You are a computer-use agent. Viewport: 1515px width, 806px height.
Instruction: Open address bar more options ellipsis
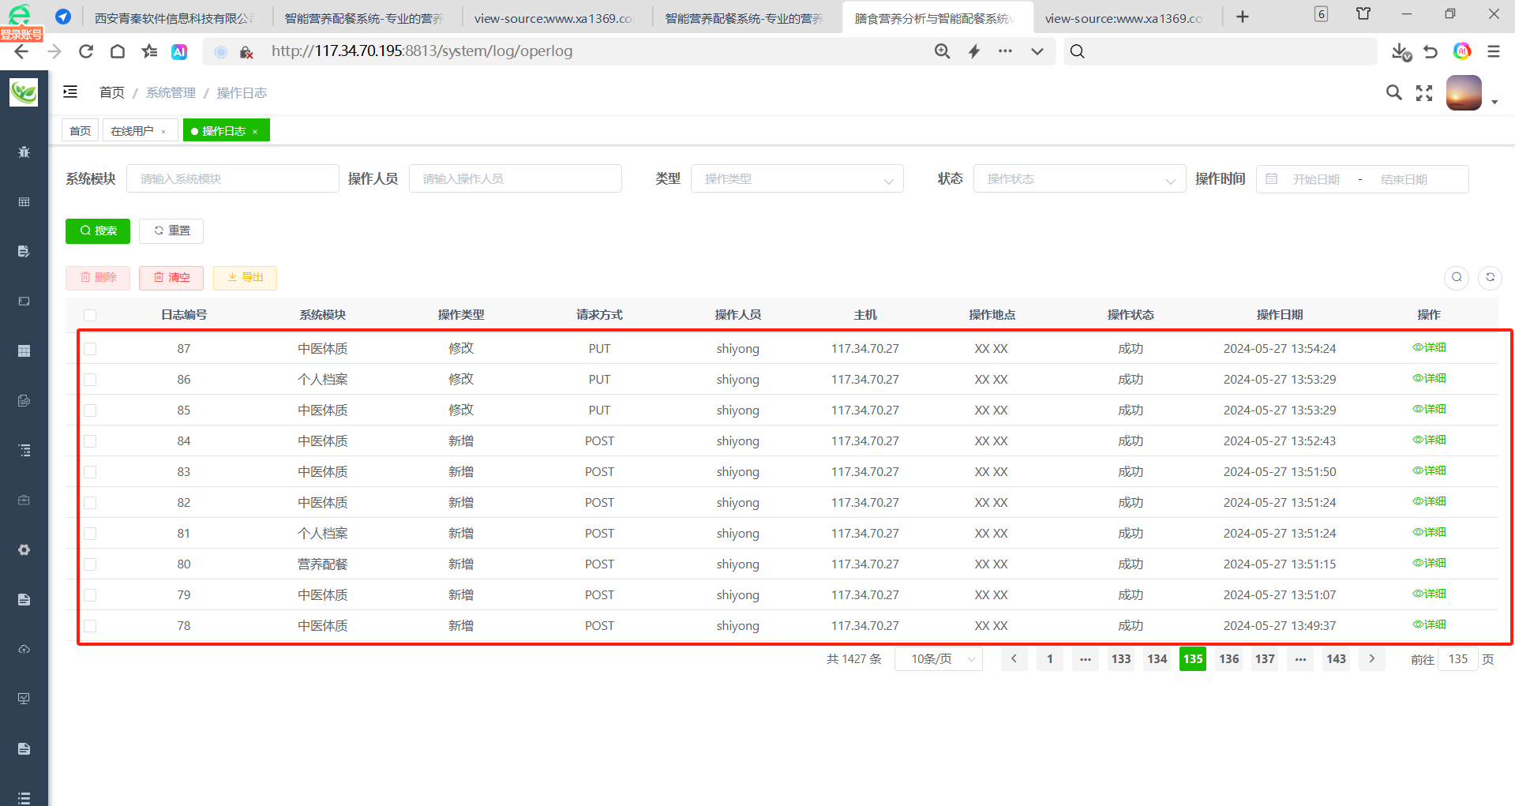[x=1005, y=51]
